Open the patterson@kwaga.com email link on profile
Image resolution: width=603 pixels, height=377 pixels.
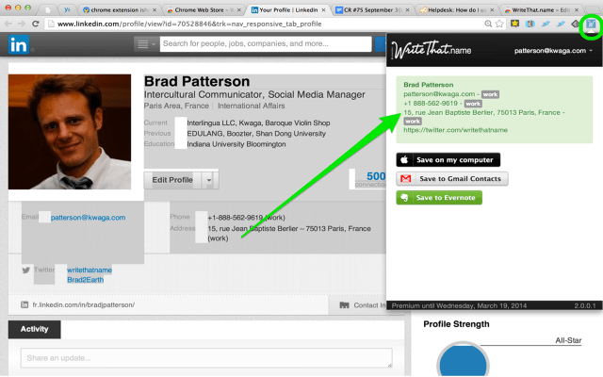(88, 218)
